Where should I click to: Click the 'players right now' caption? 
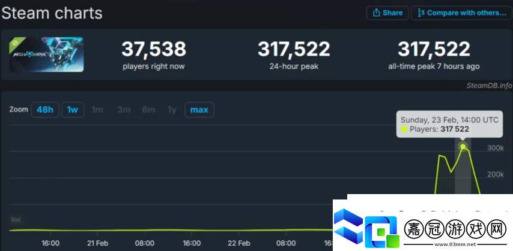(154, 66)
